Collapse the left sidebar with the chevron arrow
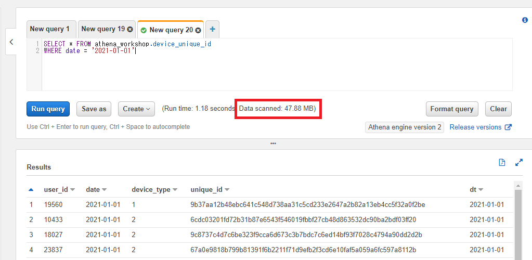The width and height of the screenshot is (532, 260). pyautogui.click(x=11, y=42)
